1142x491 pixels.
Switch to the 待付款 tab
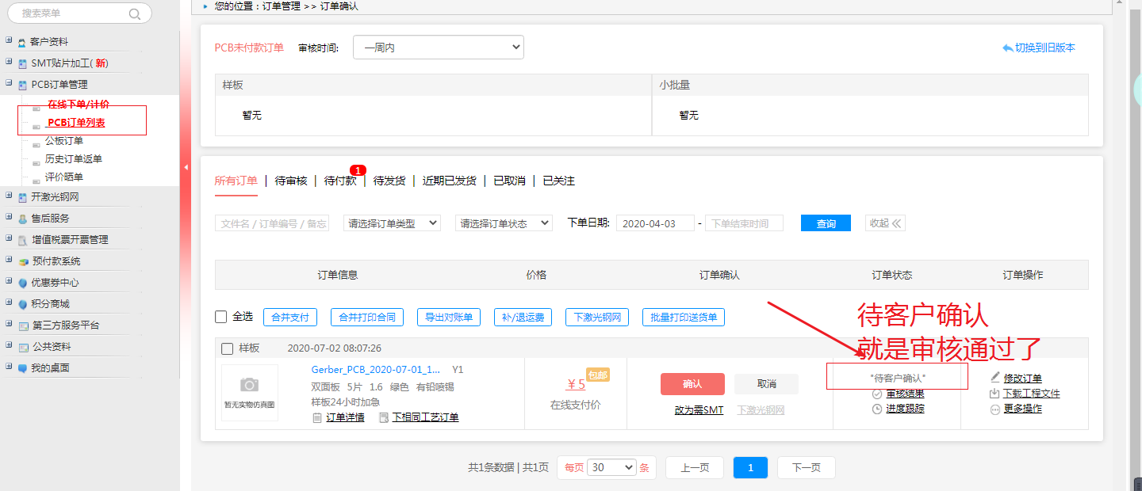(339, 181)
